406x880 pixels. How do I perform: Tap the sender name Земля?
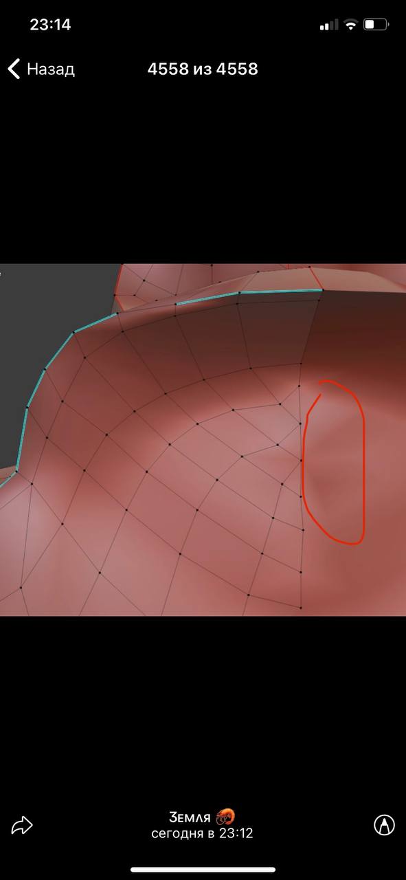202,817
